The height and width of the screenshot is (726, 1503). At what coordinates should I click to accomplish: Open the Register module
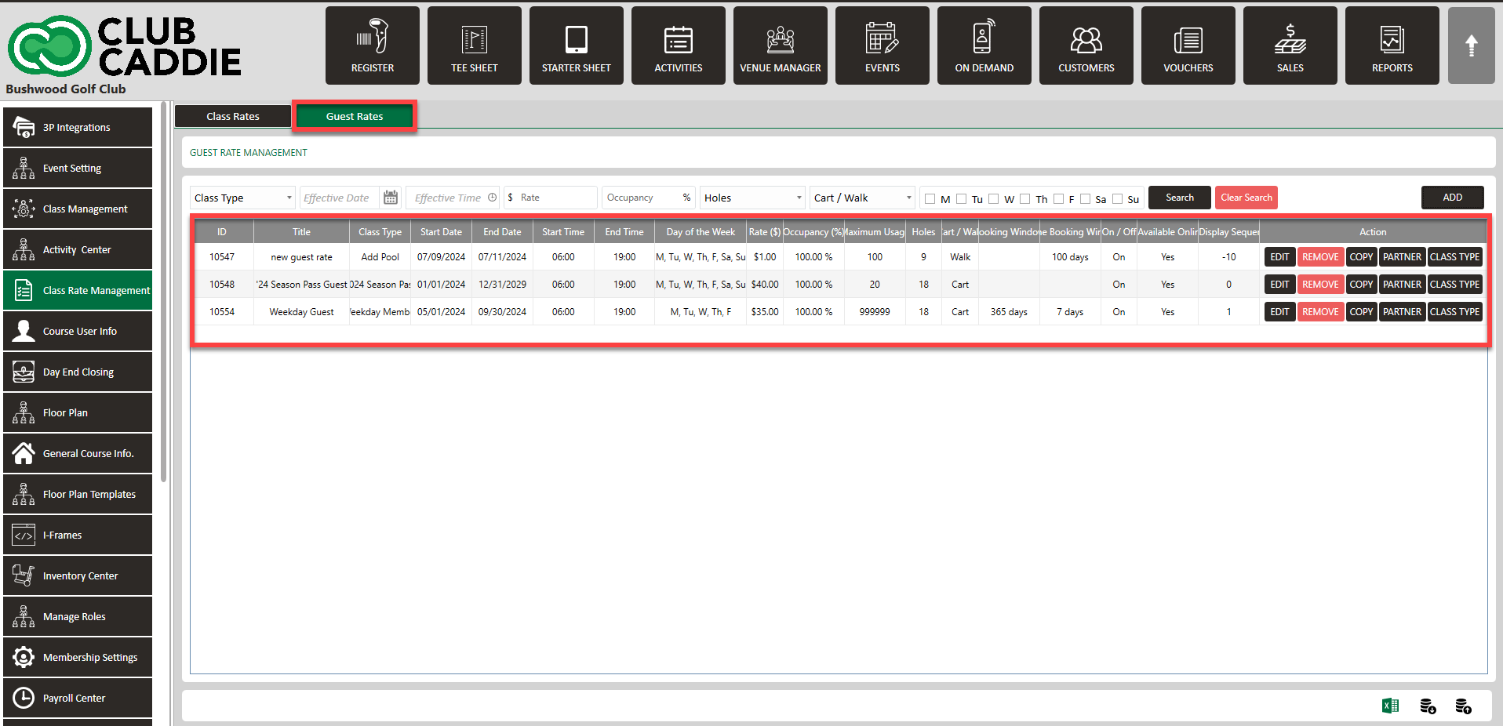[373, 45]
